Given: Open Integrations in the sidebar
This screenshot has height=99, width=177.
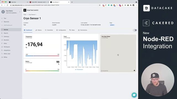Looking at the screenshot, I should 7,50.
